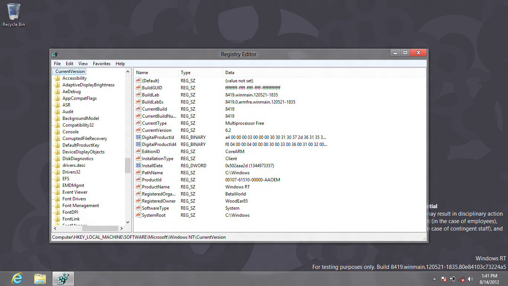Viewport: 508px width, 286px height.
Task: Click the string icon beside SystemRoot
Action: pyautogui.click(x=138, y=215)
